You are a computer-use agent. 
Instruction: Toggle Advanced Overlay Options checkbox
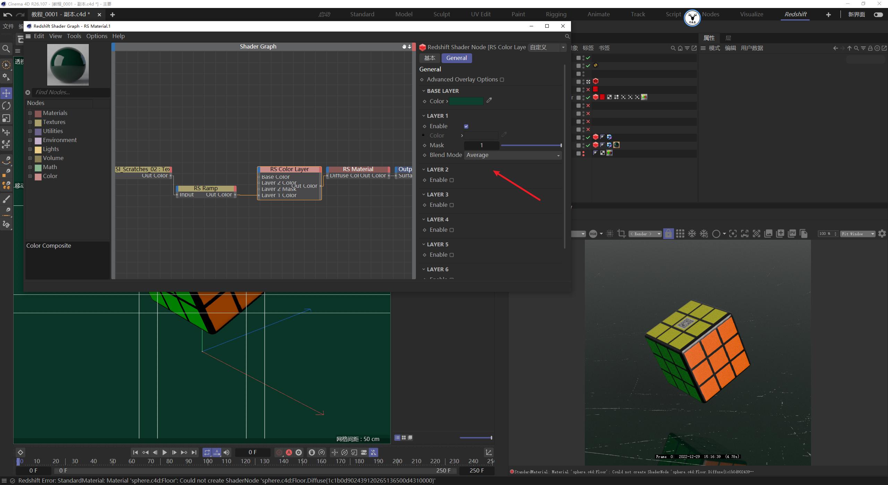(x=502, y=79)
